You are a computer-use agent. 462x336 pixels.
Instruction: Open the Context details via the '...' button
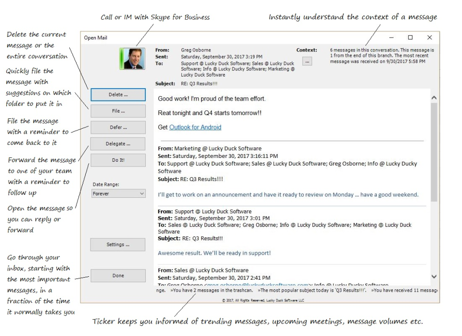click(307, 61)
